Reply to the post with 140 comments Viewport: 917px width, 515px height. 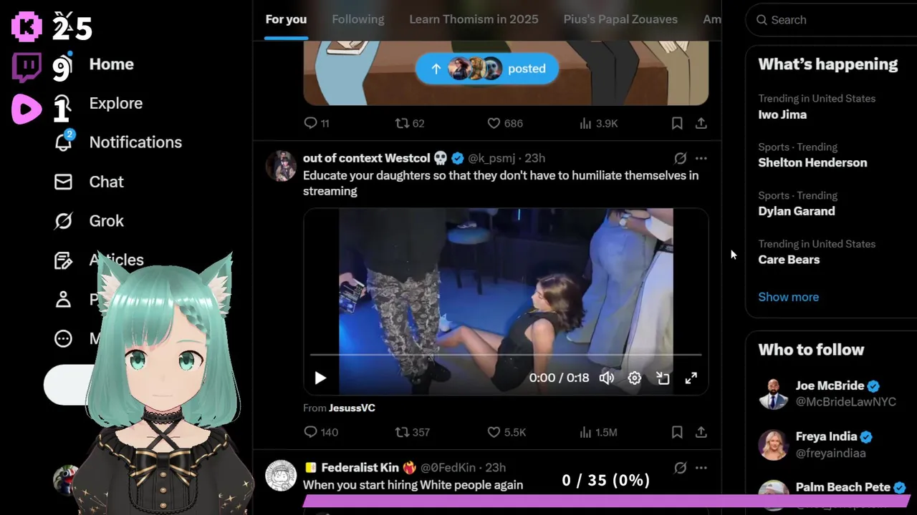coord(321,432)
